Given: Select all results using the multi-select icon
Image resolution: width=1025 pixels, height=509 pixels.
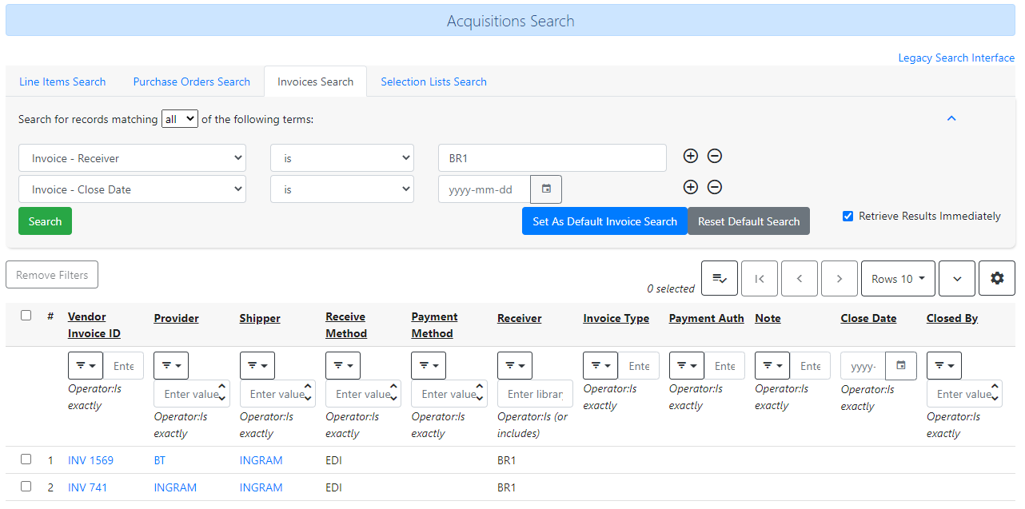Looking at the screenshot, I should click(x=719, y=278).
